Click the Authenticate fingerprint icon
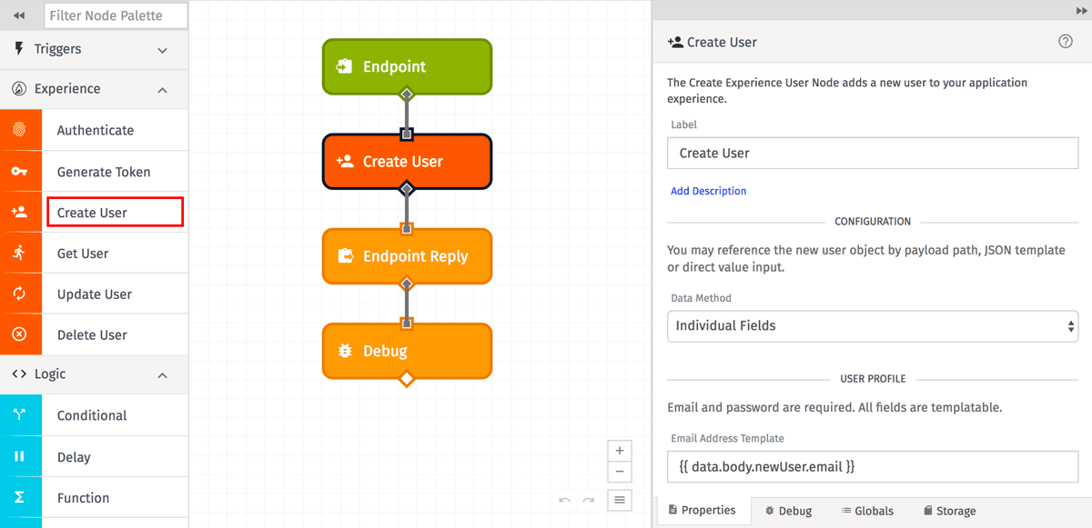This screenshot has width=1092, height=528. pyautogui.click(x=19, y=130)
